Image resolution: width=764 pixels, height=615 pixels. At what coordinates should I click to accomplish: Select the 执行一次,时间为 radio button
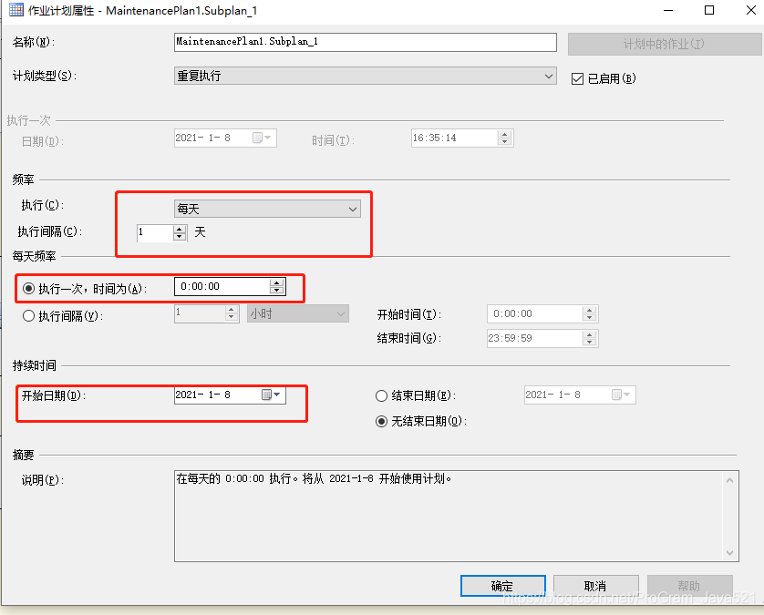click(29, 289)
